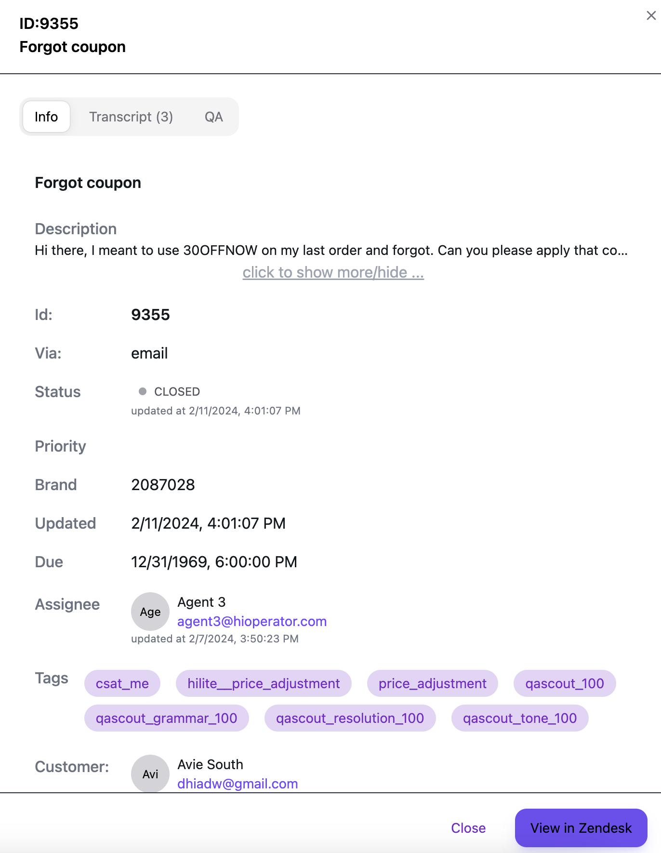Image resolution: width=661 pixels, height=853 pixels.
Task: Click Avie South customer avatar
Action: tap(150, 773)
